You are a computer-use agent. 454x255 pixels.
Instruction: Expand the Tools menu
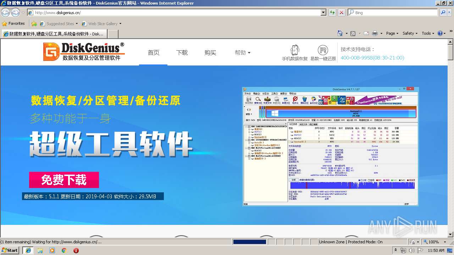(428, 33)
